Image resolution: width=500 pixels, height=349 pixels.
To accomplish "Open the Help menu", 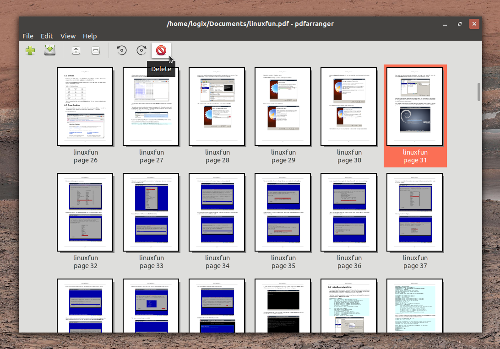I will [x=90, y=36].
